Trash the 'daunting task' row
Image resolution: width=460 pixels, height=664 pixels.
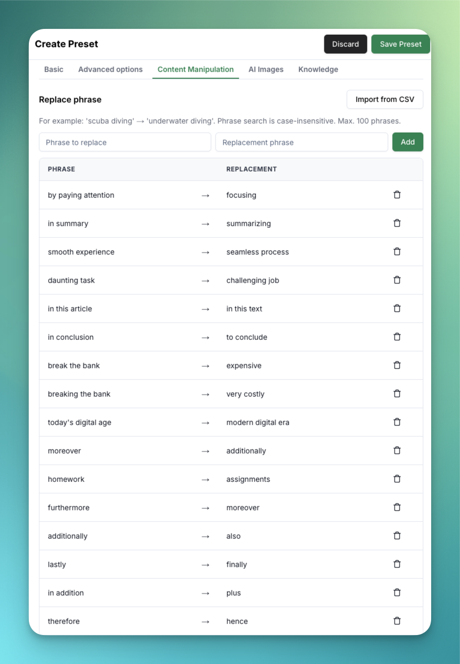tap(397, 280)
